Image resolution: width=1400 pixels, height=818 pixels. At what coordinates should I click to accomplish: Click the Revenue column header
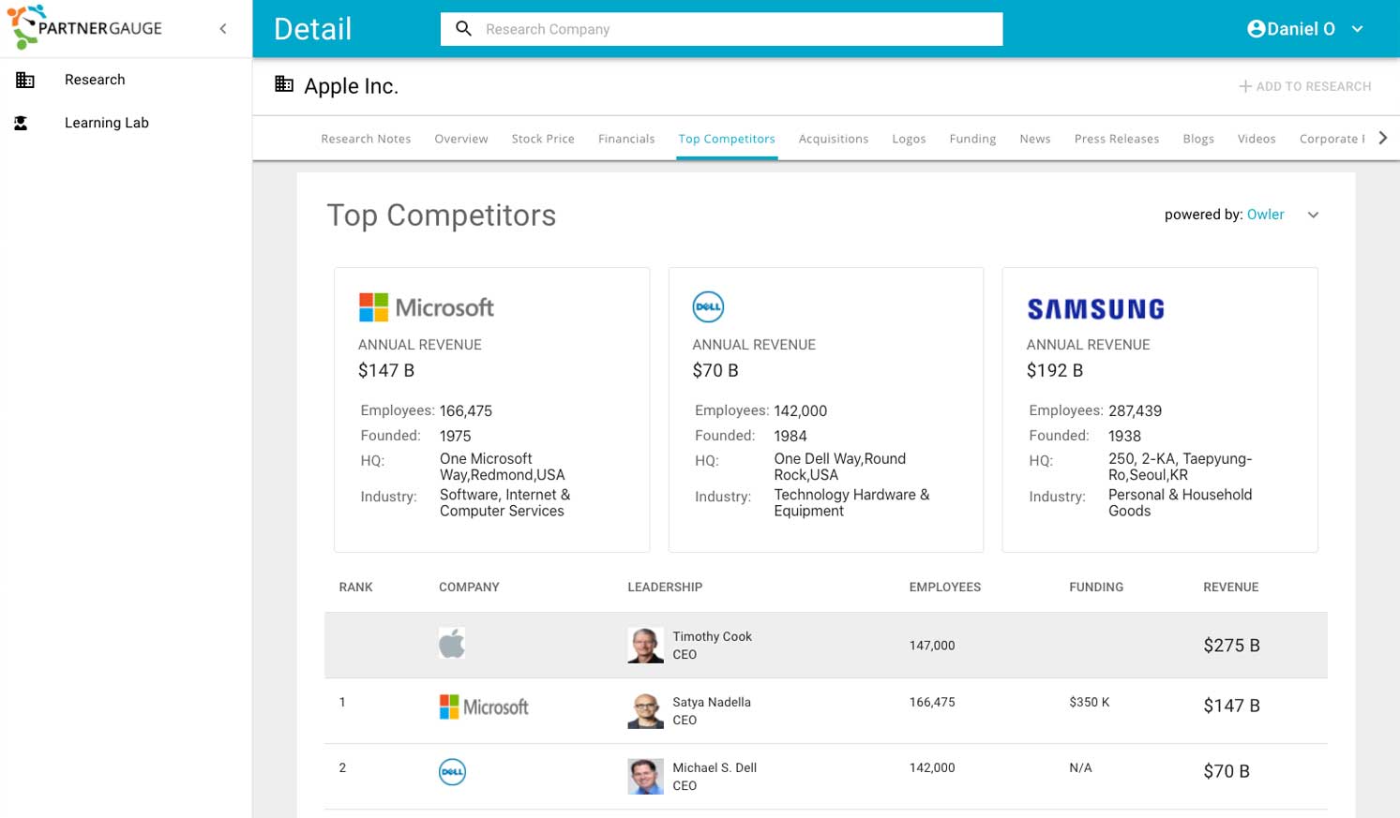pos(1231,587)
